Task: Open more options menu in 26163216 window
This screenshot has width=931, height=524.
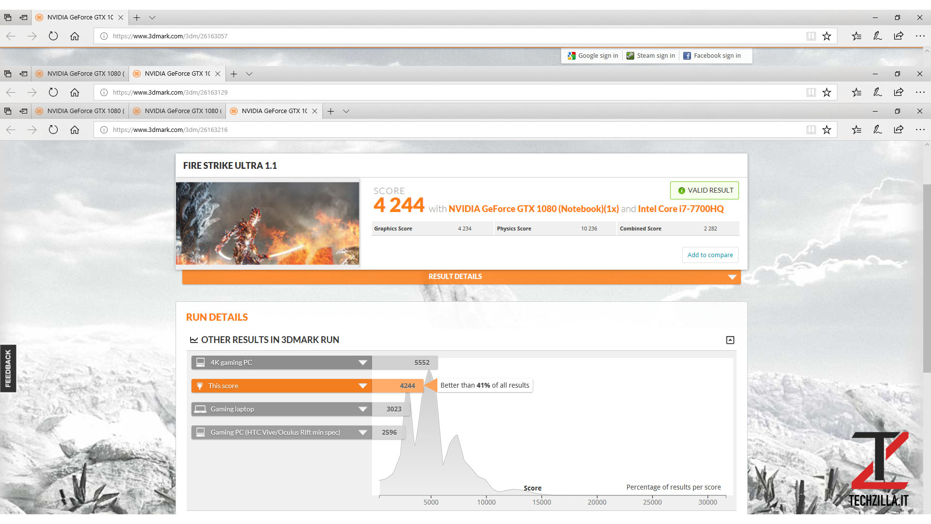Action: pyautogui.click(x=920, y=130)
